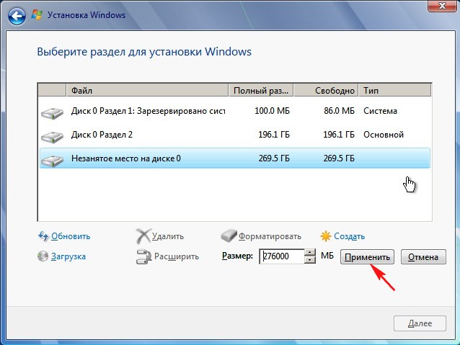The image size is (460, 345).
Task: Click the Создать star icon
Action: (326, 236)
